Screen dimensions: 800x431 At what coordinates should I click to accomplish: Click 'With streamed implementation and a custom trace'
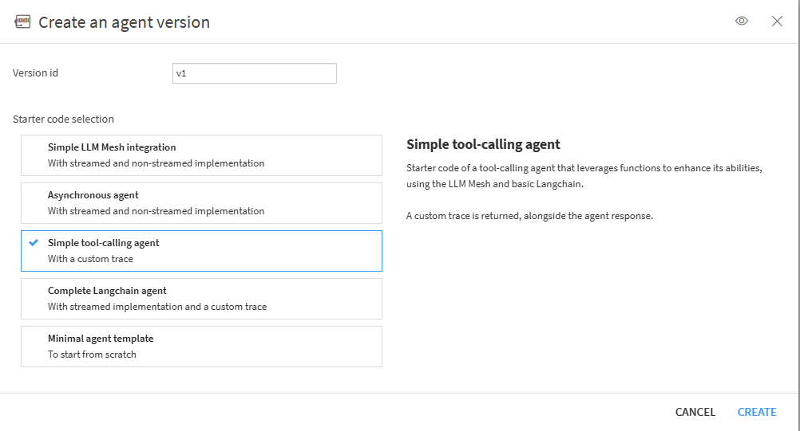[x=157, y=307]
